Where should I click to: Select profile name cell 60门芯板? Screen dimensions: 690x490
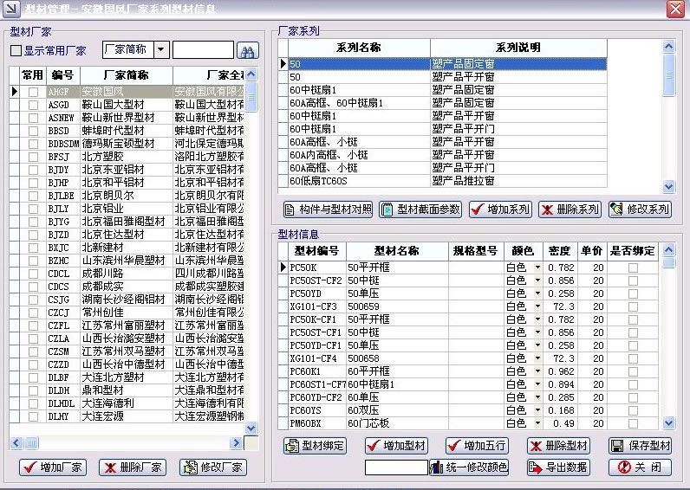(397, 423)
